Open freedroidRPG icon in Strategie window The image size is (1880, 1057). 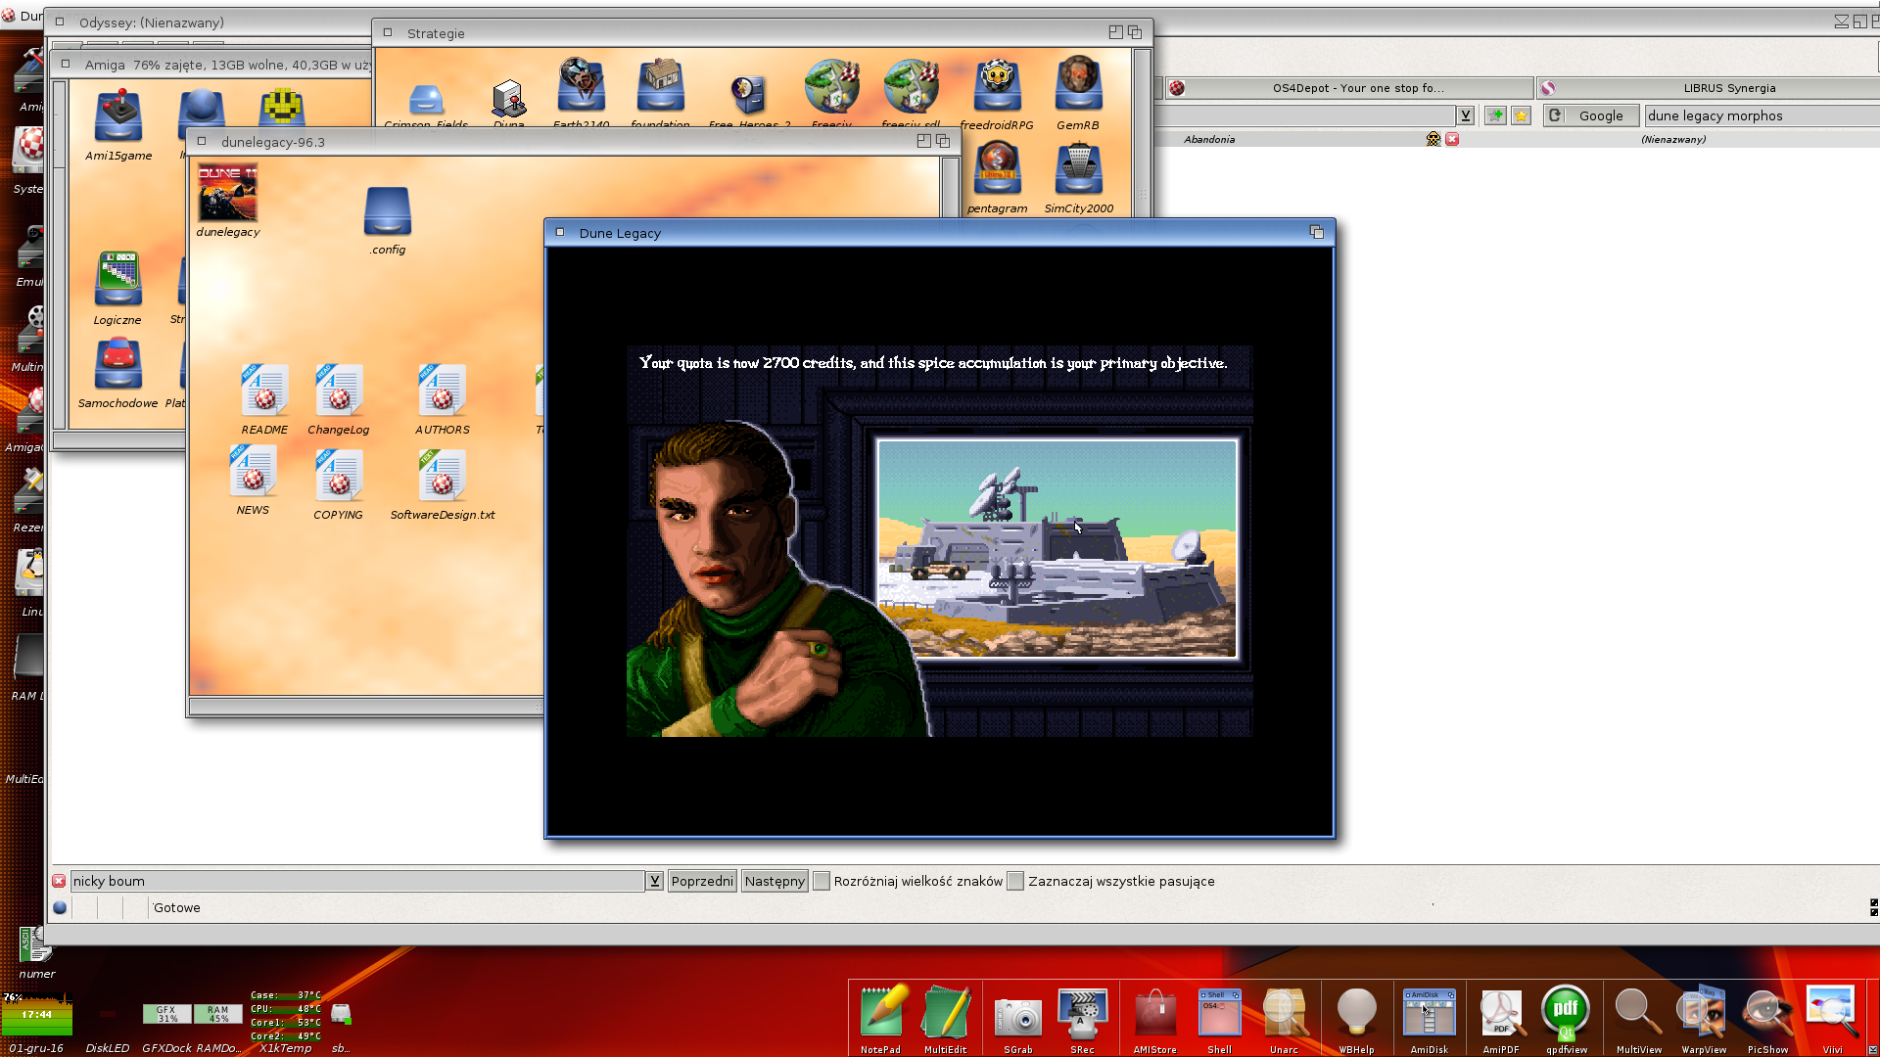click(997, 85)
